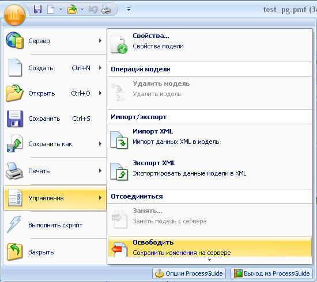Select the Удалить модель entry

pos(210,93)
